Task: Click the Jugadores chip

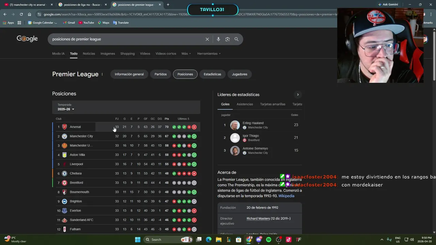Action: tap(240, 74)
